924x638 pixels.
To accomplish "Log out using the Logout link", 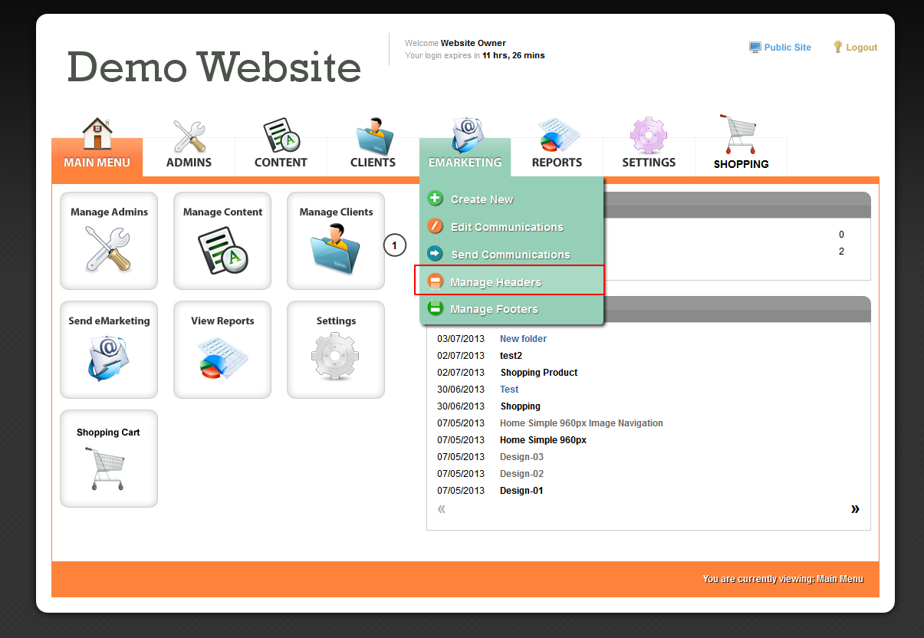I will click(x=861, y=48).
